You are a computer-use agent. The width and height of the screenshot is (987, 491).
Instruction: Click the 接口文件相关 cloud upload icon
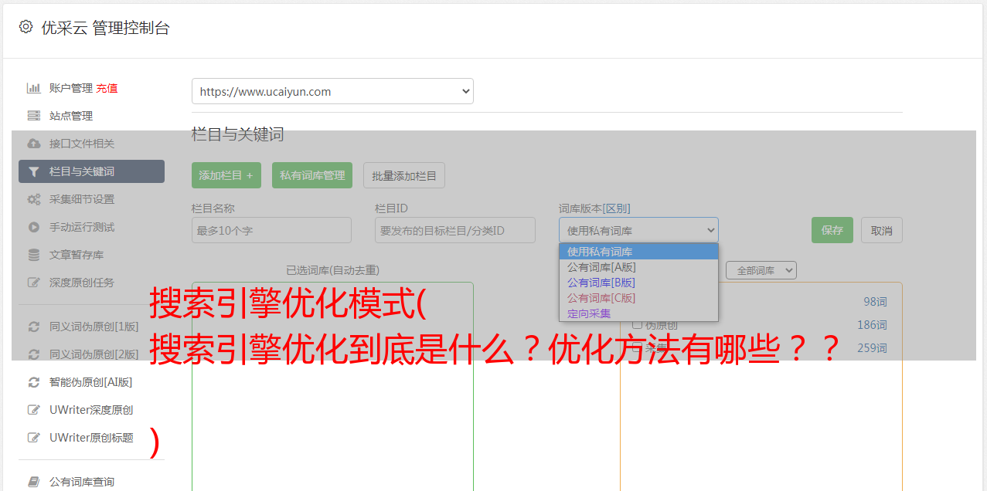tap(33, 144)
